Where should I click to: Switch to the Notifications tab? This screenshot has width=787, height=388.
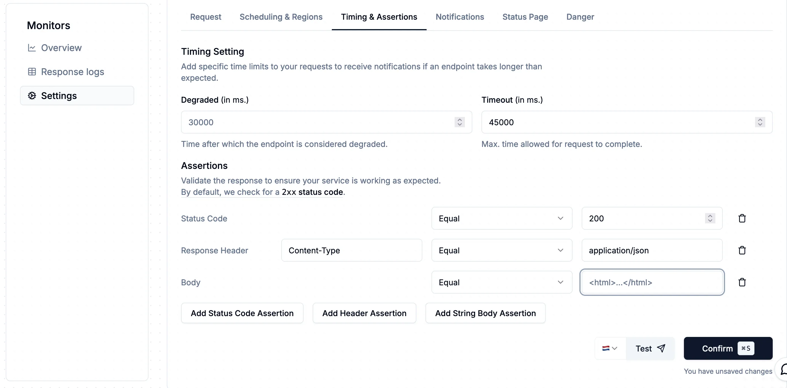coord(460,17)
